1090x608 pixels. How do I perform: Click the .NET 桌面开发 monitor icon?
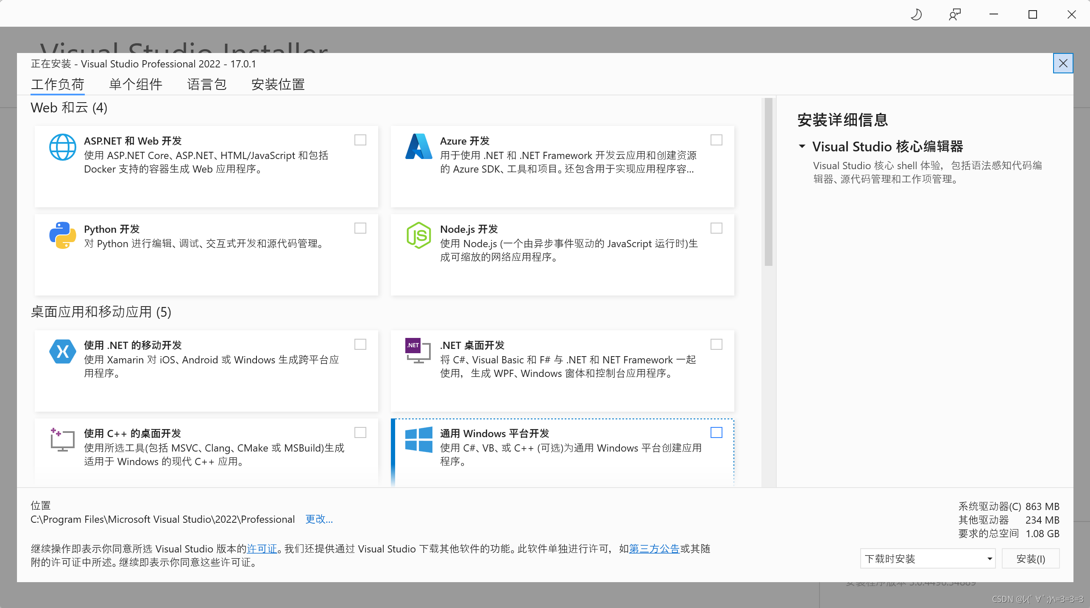click(418, 351)
